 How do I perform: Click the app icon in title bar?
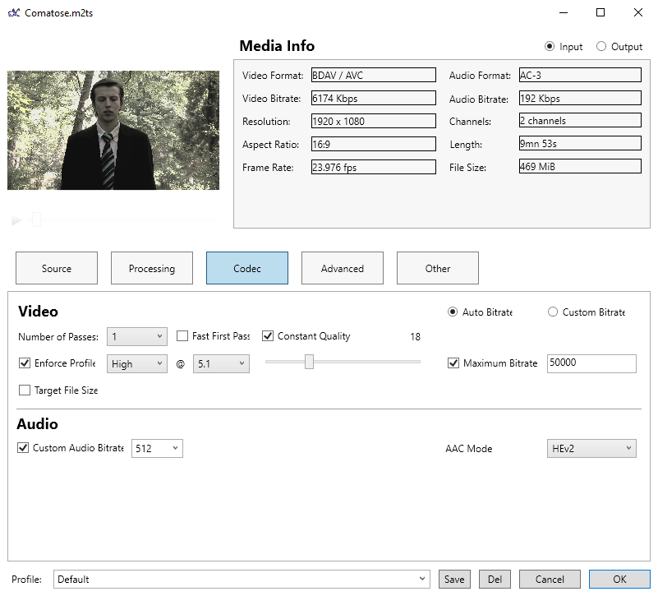pyautogui.click(x=13, y=13)
